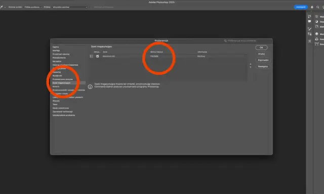Screen dimensions: 324x194
Task: Open Layers panel icon
Action: [x=316, y=34]
